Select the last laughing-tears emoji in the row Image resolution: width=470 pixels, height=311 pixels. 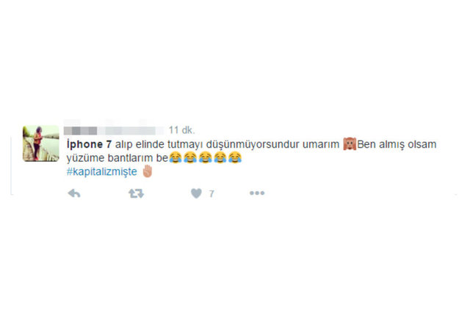pyautogui.click(x=235, y=157)
